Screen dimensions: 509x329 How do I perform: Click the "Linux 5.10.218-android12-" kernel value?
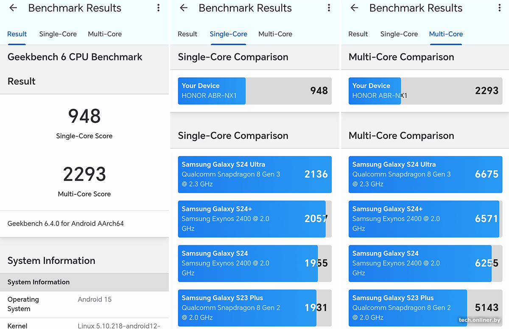[119, 326]
